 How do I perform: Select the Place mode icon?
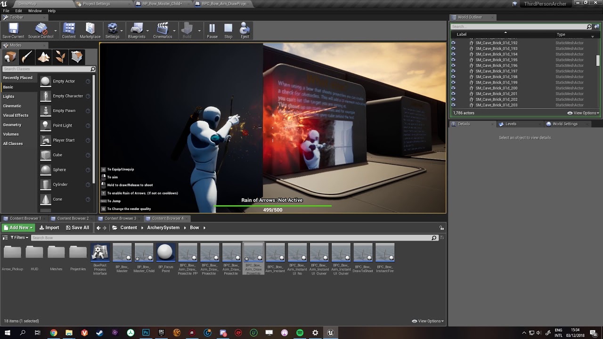pyautogui.click(x=10, y=57)
